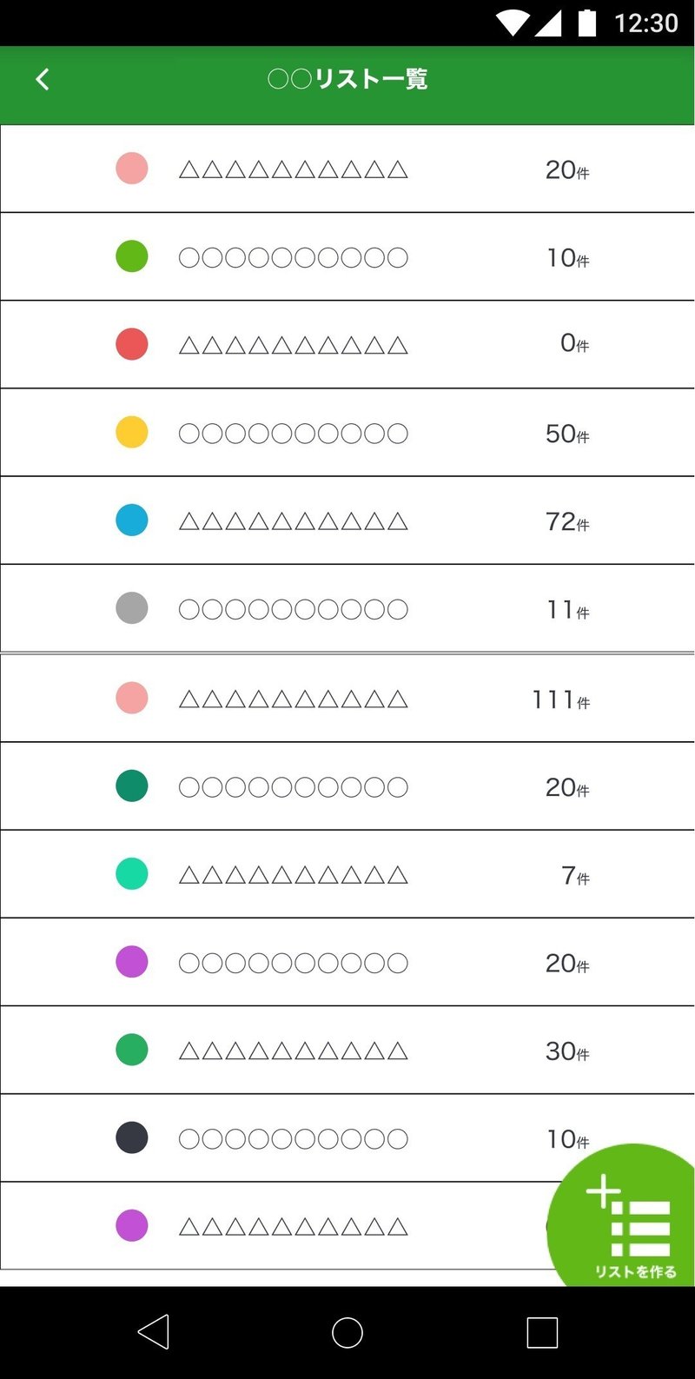Tap the battery status icon

pos(587,23)
